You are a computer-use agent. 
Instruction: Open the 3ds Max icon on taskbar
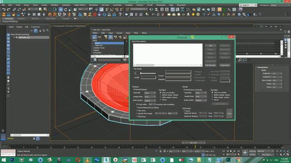(106, 160)
